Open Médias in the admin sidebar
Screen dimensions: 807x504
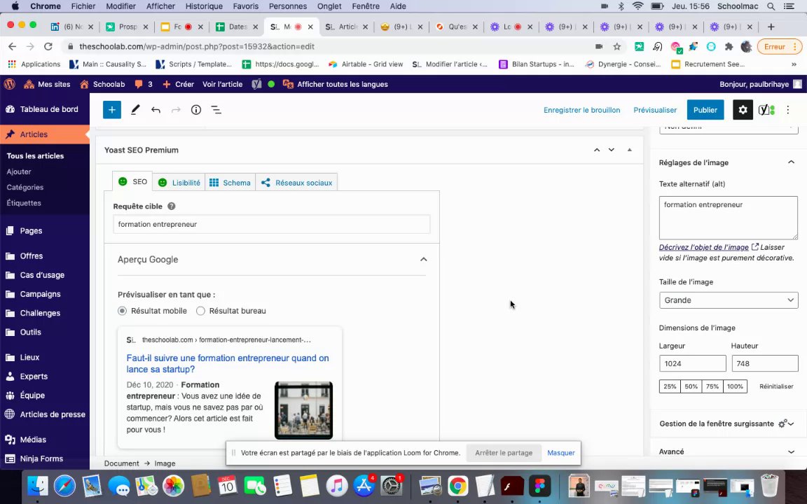click(x=33, y=440)
